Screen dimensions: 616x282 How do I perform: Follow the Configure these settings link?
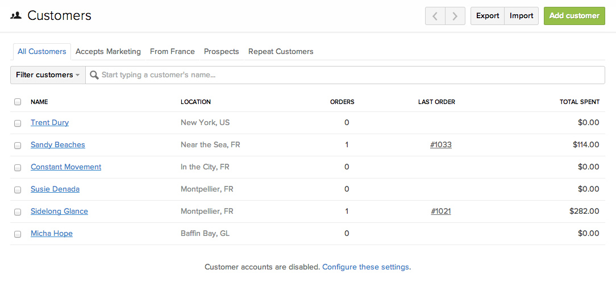(x=365, y=267)
